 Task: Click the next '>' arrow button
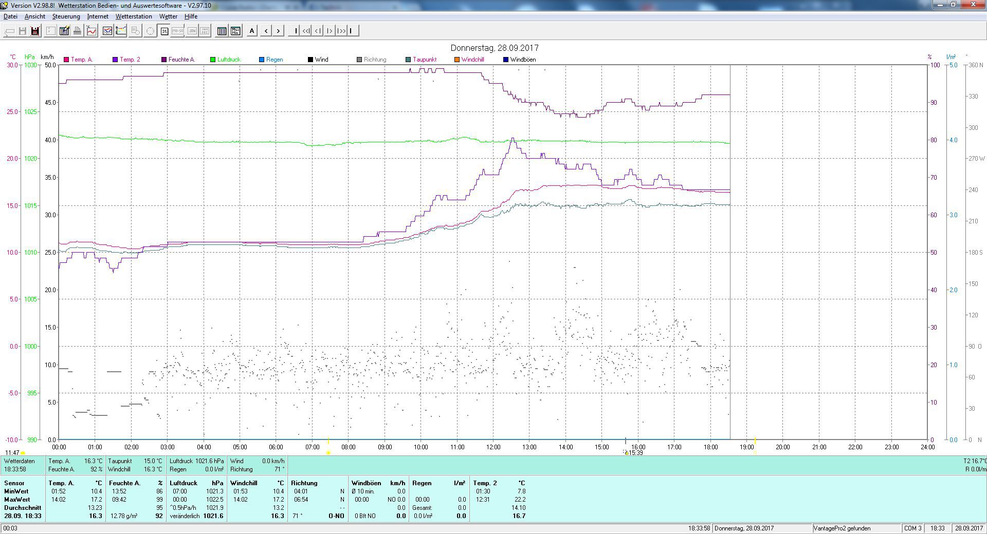tap(278, 31)
